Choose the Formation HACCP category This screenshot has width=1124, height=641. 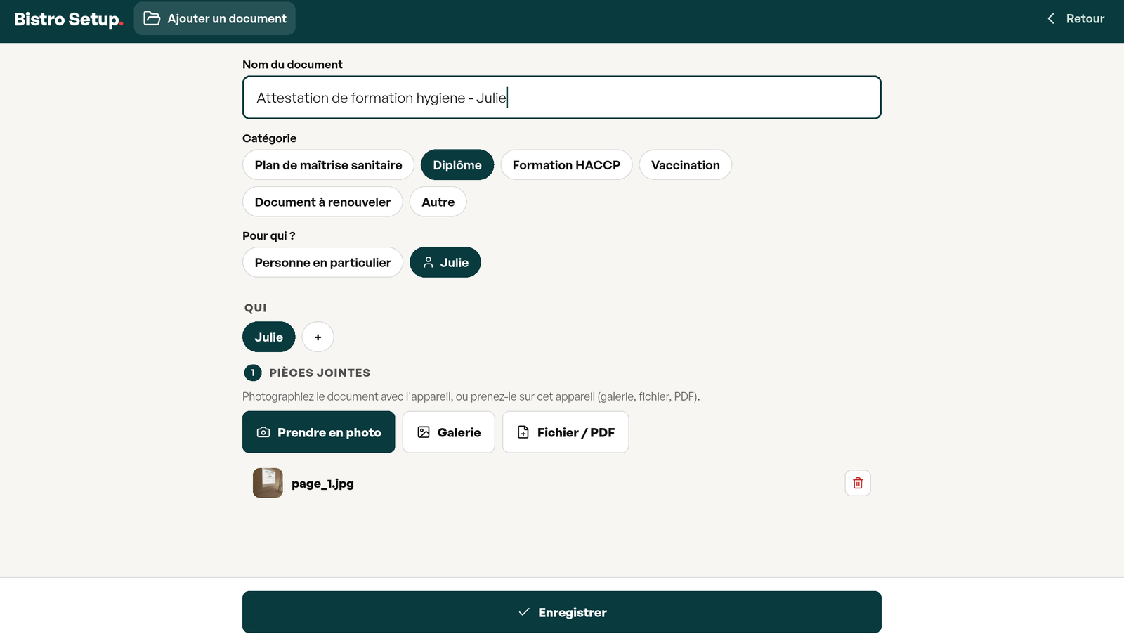[x=566, y=165]
